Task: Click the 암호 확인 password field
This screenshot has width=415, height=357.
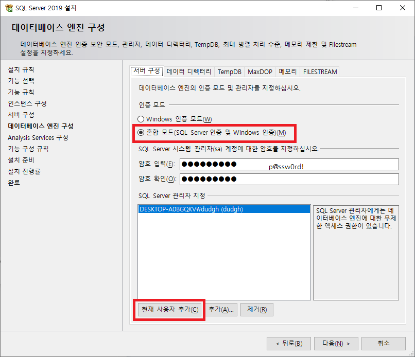Action: tap(289, 180)
